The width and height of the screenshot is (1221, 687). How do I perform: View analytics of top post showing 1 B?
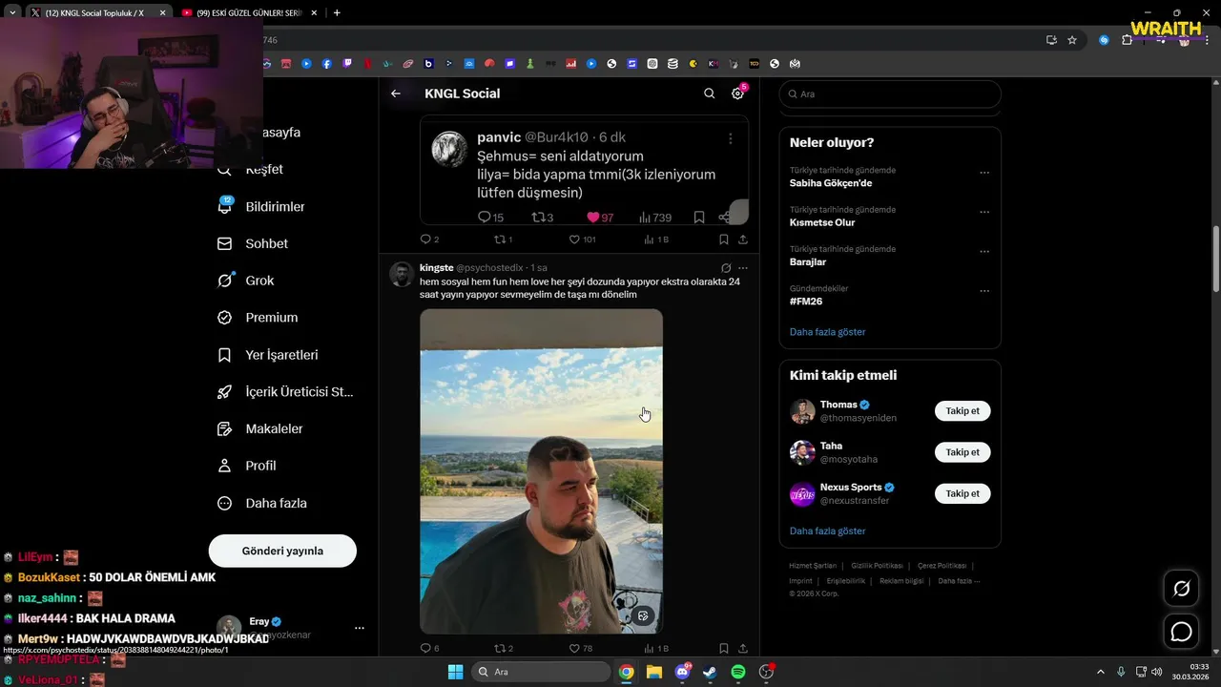click(656, 239)
